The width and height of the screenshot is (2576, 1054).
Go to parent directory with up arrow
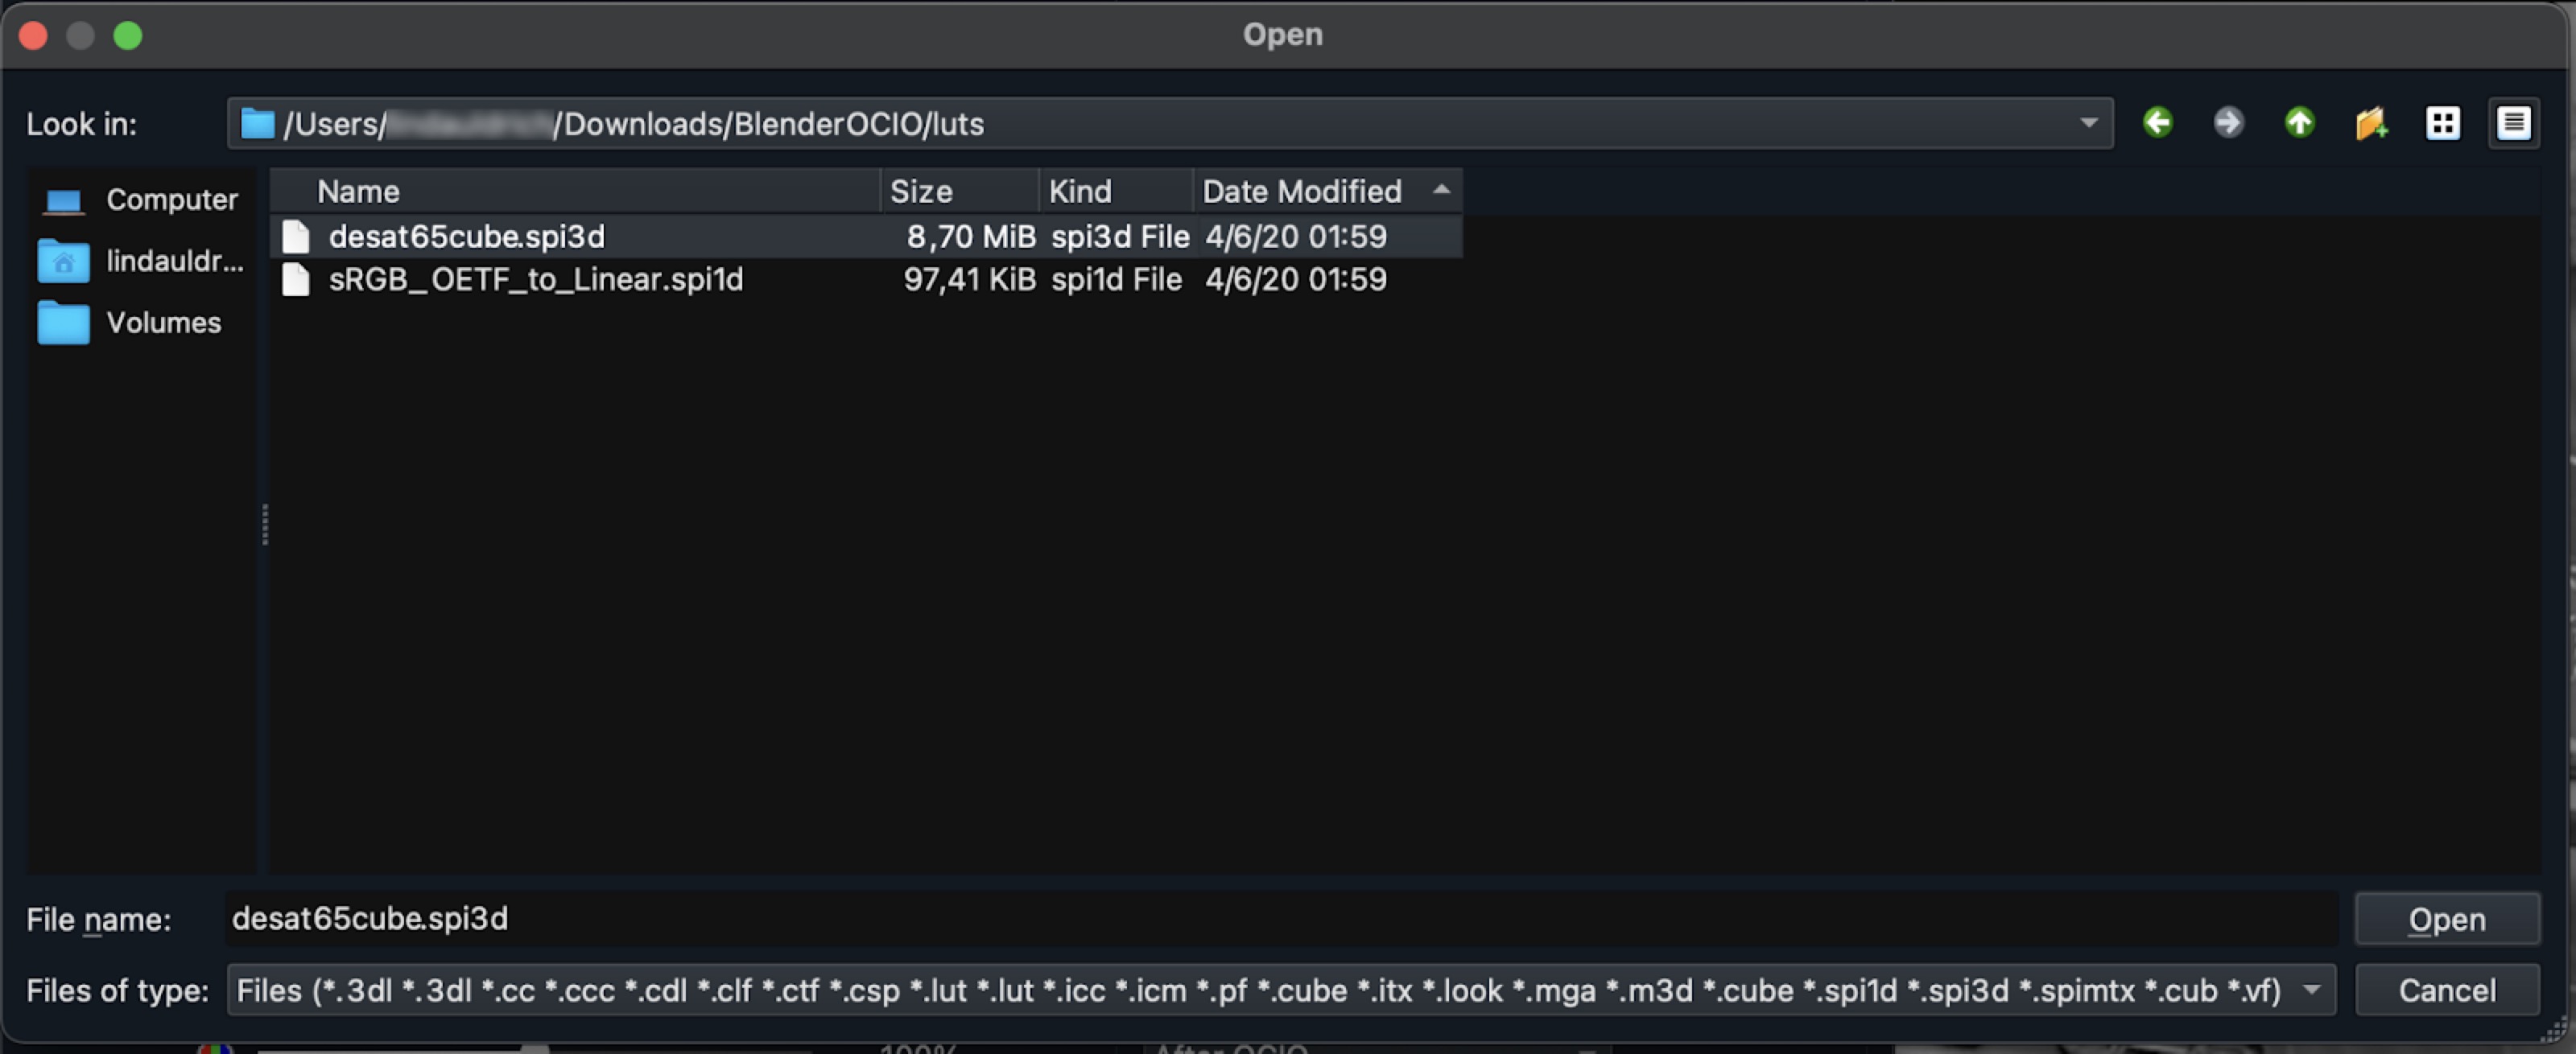(x=2299, y=123)
